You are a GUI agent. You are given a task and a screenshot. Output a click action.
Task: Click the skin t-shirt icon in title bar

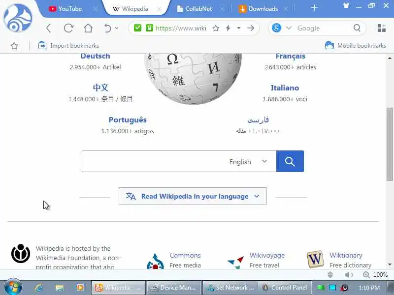click(x=346, y=5)
